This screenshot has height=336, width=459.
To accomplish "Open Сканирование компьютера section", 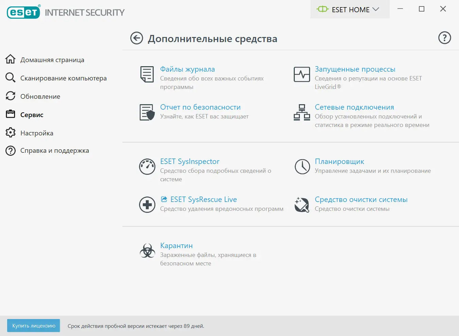I will tap(64, 78).
